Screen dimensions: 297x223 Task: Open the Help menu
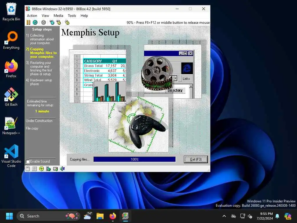coord(84,16)
